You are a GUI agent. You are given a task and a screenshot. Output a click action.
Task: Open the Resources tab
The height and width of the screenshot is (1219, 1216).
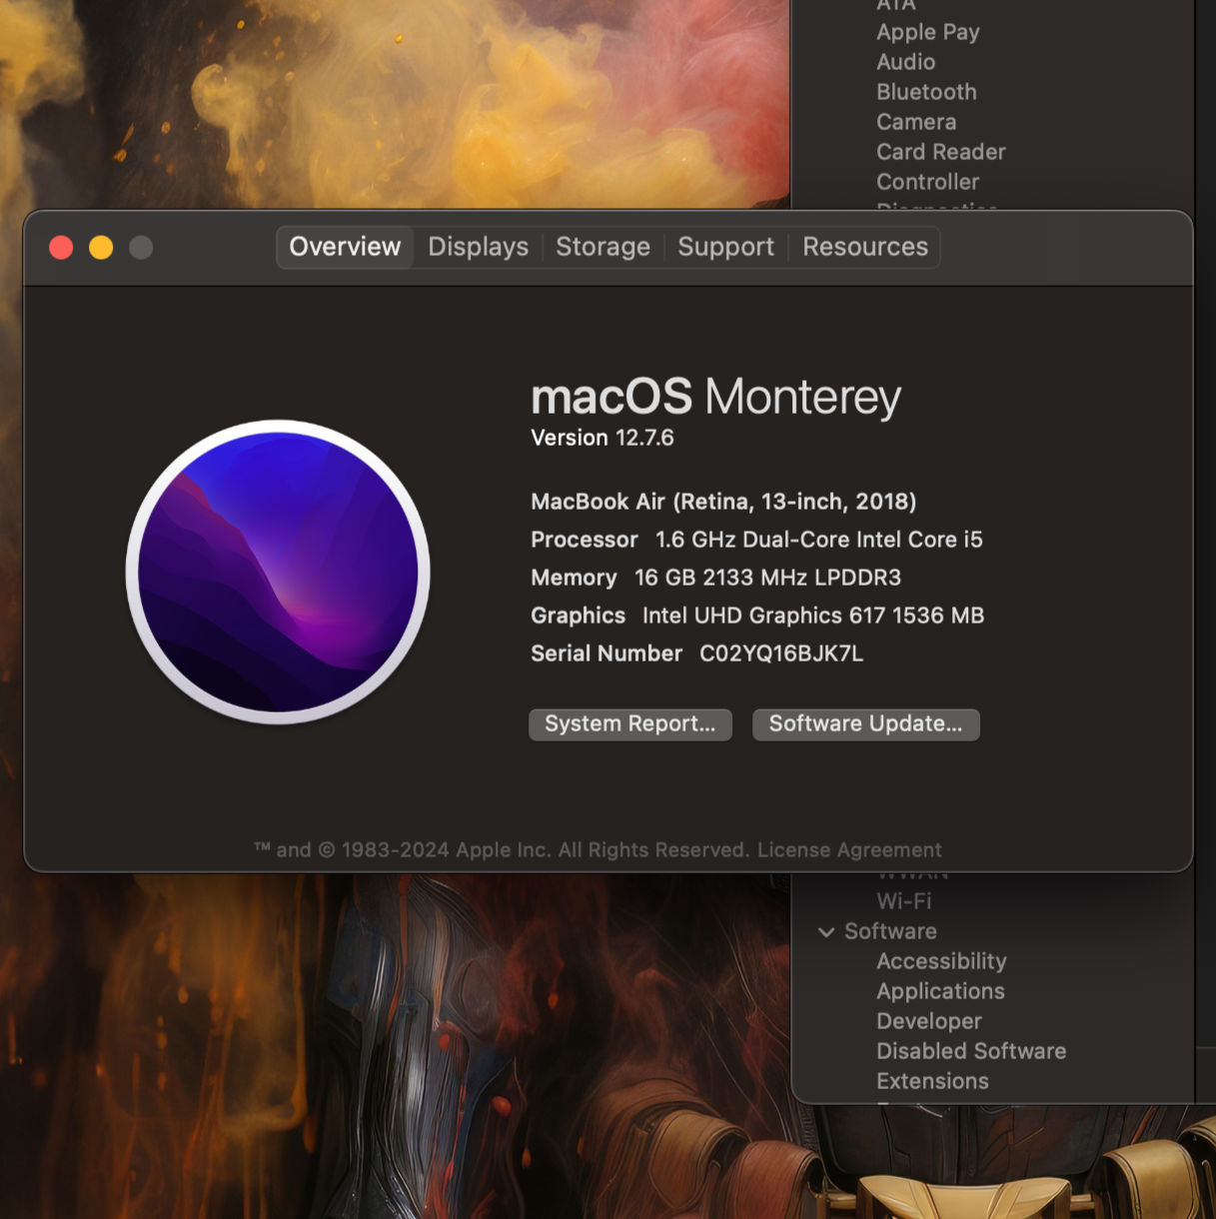[x=865, y=247]
